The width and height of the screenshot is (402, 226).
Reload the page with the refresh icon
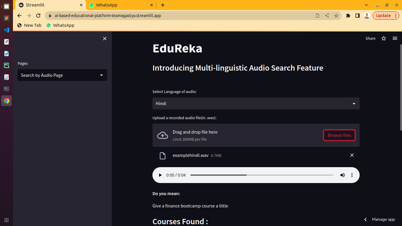[x=38, y=15]
